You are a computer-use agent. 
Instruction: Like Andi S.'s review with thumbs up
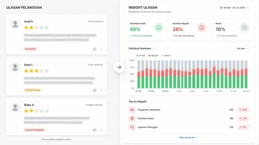[95, 49]
